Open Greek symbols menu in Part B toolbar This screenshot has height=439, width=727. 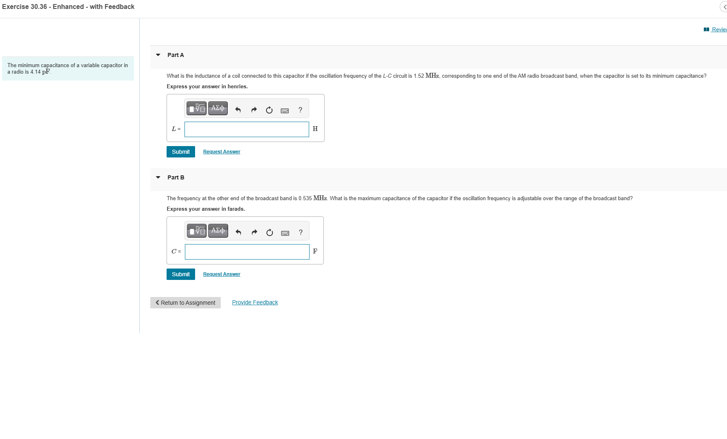click(218, 231)
